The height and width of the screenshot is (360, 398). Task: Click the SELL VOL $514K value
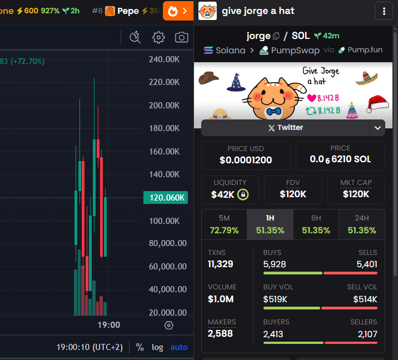(365, 299)
